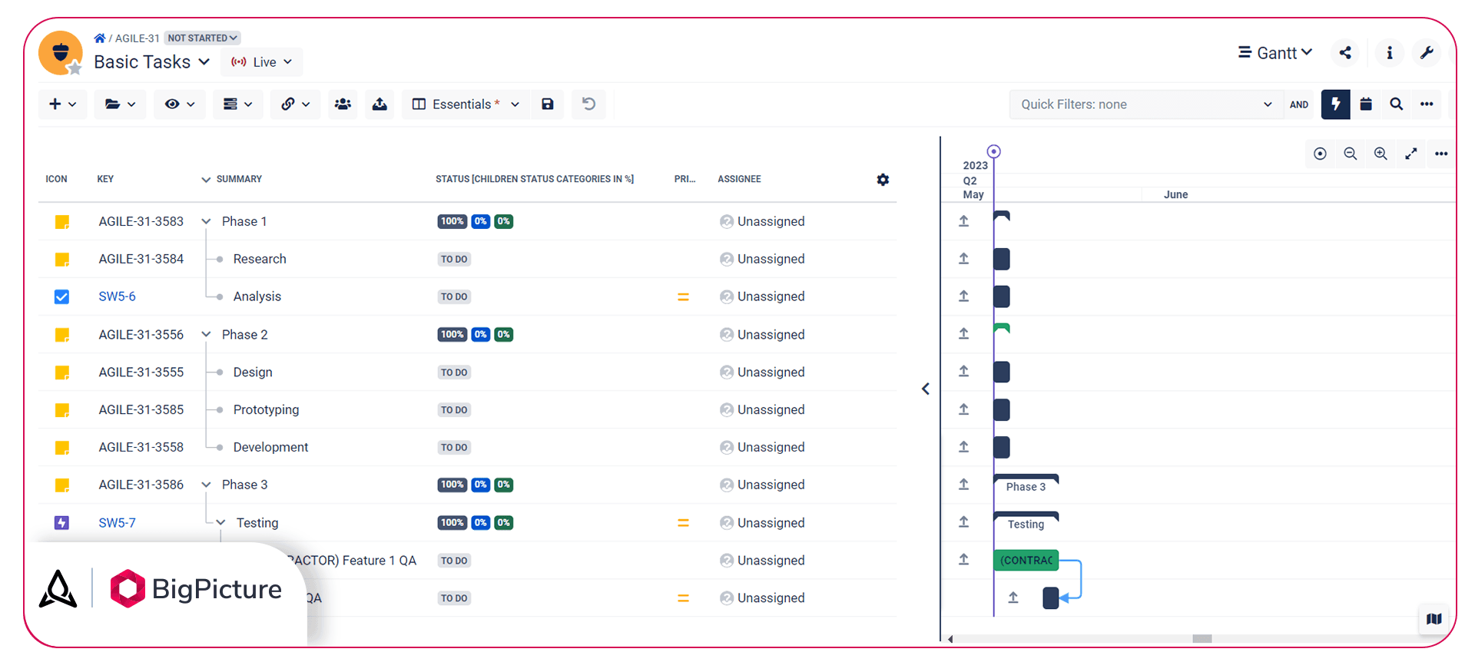Click the medium priority icon for Analysis
The height and width of the screenshot is (662, 1475).
click(683, 296)
